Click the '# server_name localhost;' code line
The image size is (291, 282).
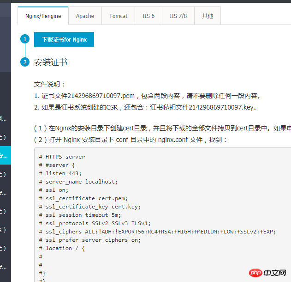coord(78,182)
